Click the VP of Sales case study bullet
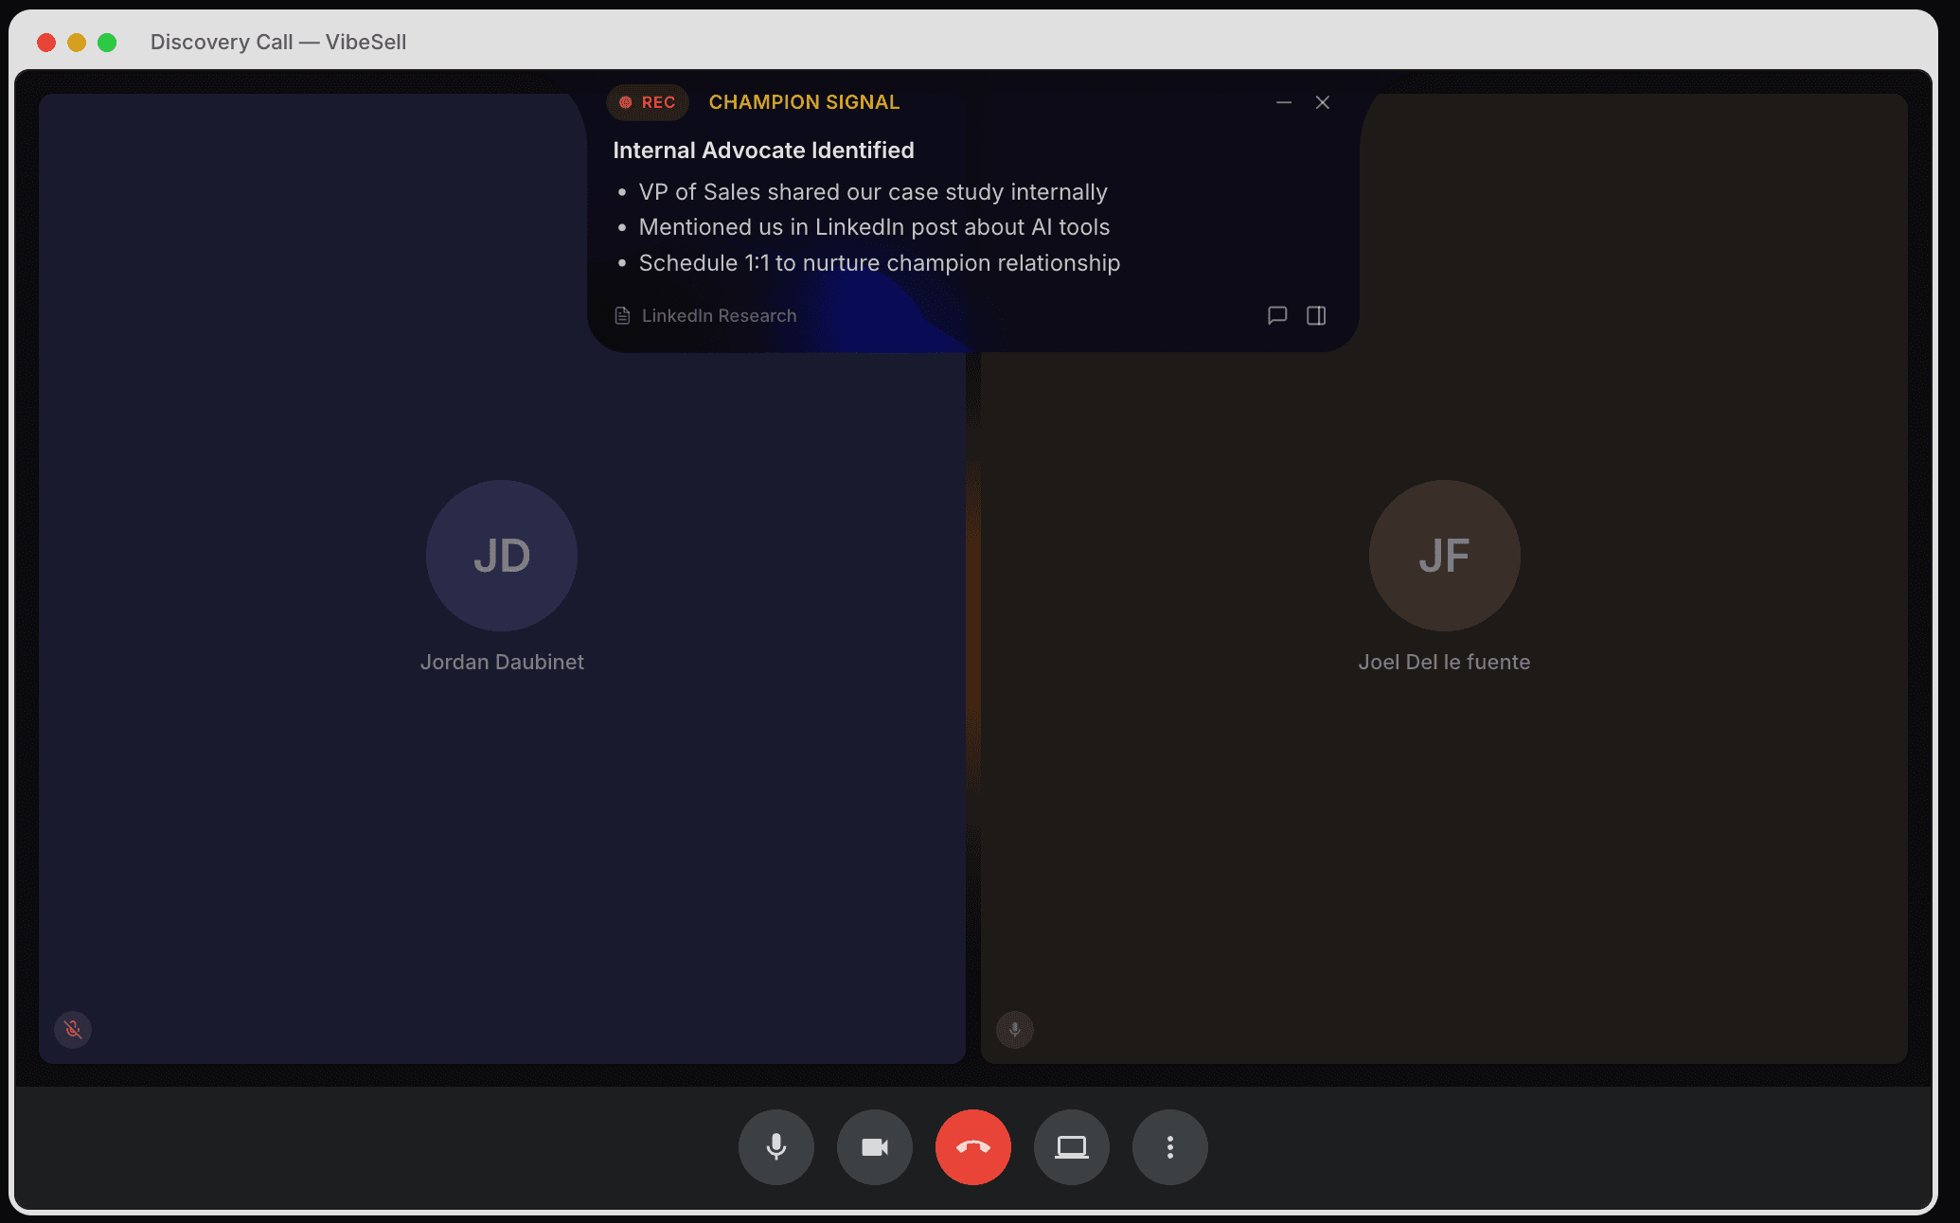The height and width of the screenshot is (1223, 1960). coord(873,192)
